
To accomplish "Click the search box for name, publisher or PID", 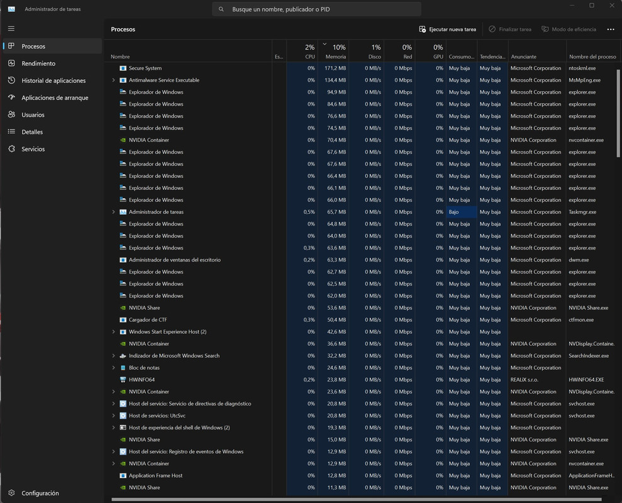I will 316,9.
